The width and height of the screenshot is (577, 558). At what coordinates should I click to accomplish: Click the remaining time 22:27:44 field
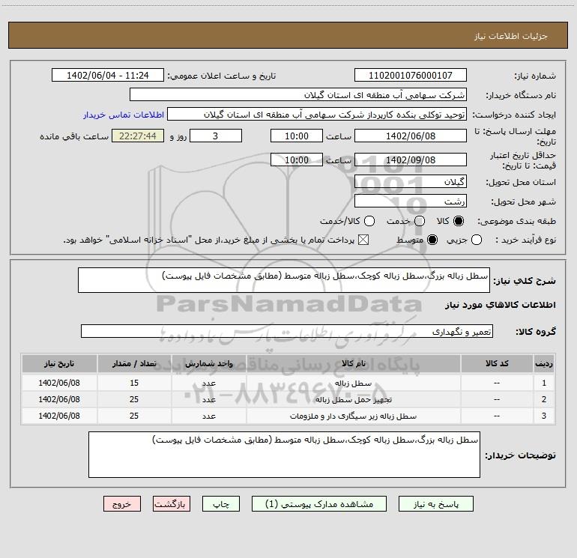138,136
